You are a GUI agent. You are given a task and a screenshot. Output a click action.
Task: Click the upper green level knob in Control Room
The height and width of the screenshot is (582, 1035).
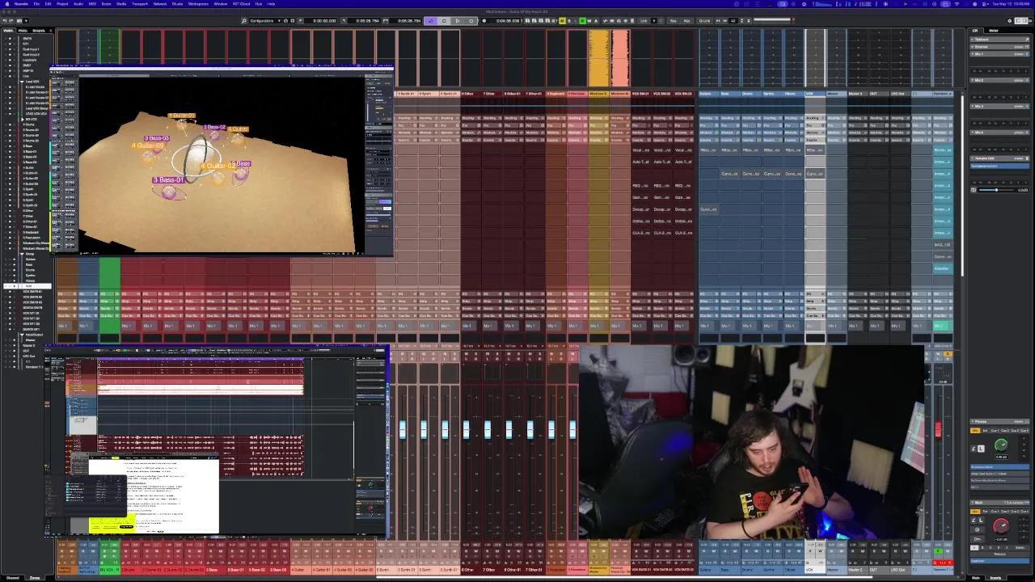[x=1001, y=445]
